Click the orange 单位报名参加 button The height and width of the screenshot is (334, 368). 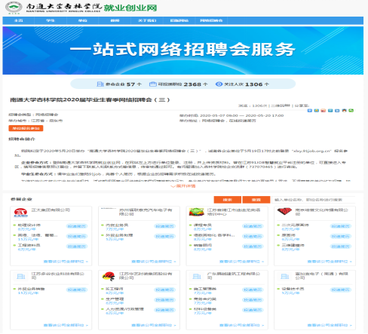click(26, 128)
